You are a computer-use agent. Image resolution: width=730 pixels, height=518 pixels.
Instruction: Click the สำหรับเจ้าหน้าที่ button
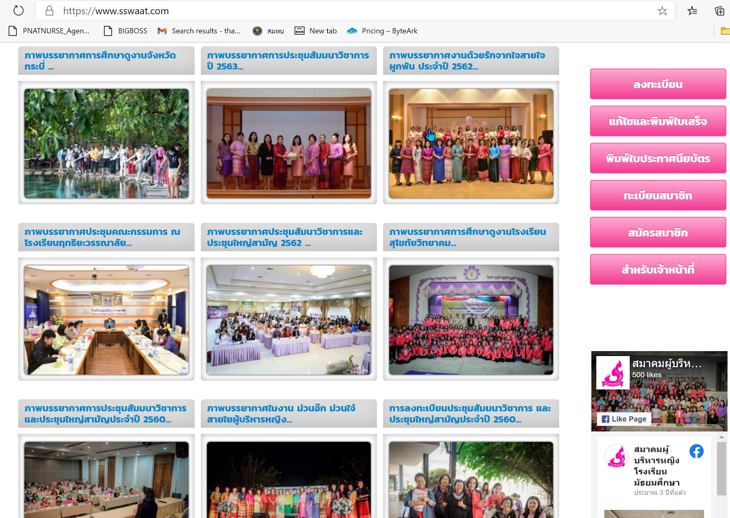point(658,270)
